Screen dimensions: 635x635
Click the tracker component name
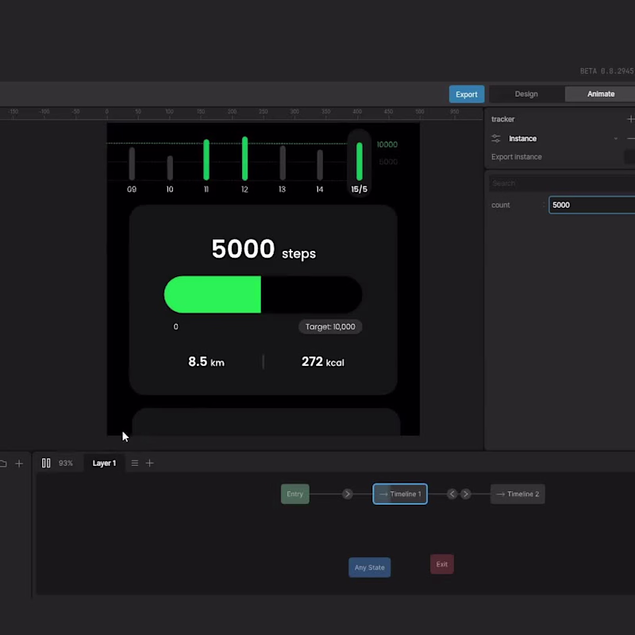(502, 119)
